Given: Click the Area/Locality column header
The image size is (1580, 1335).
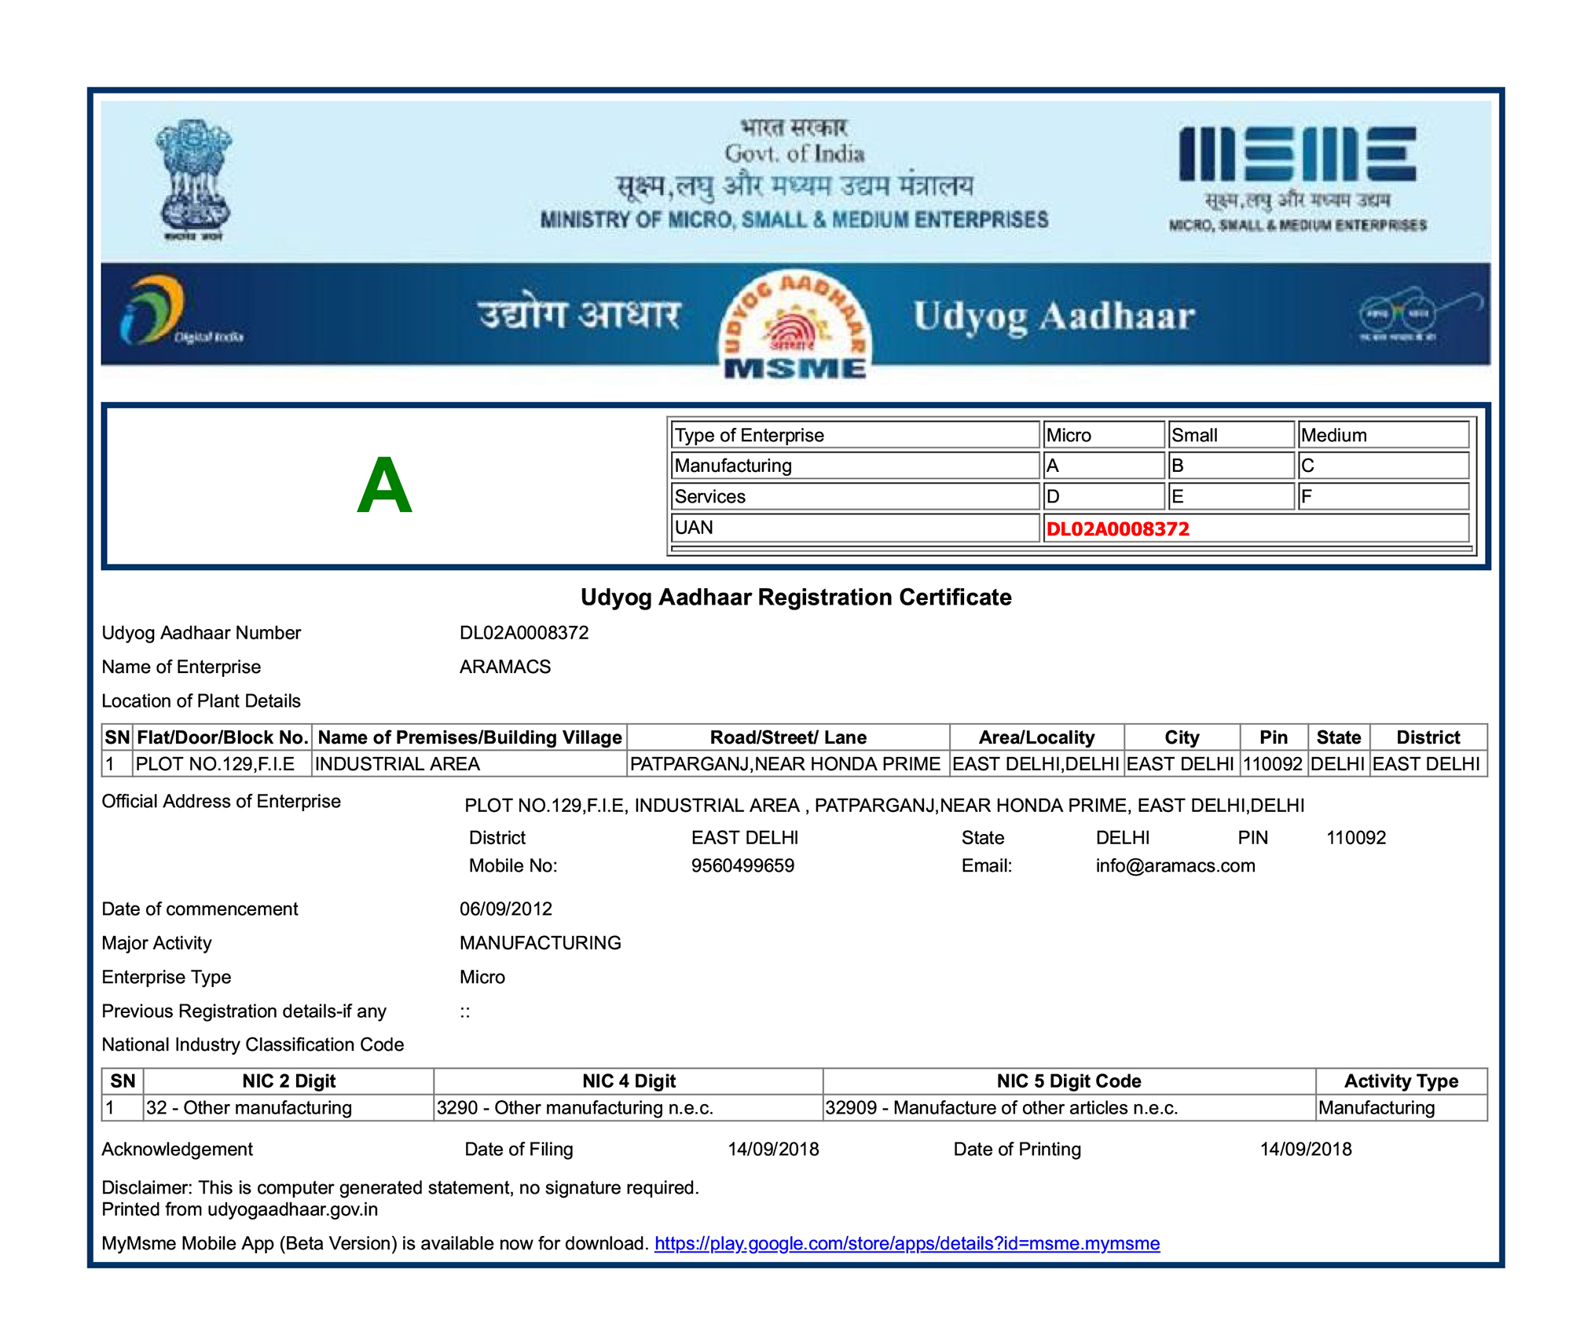Looking at the screenshot, I should point(1036,737).
